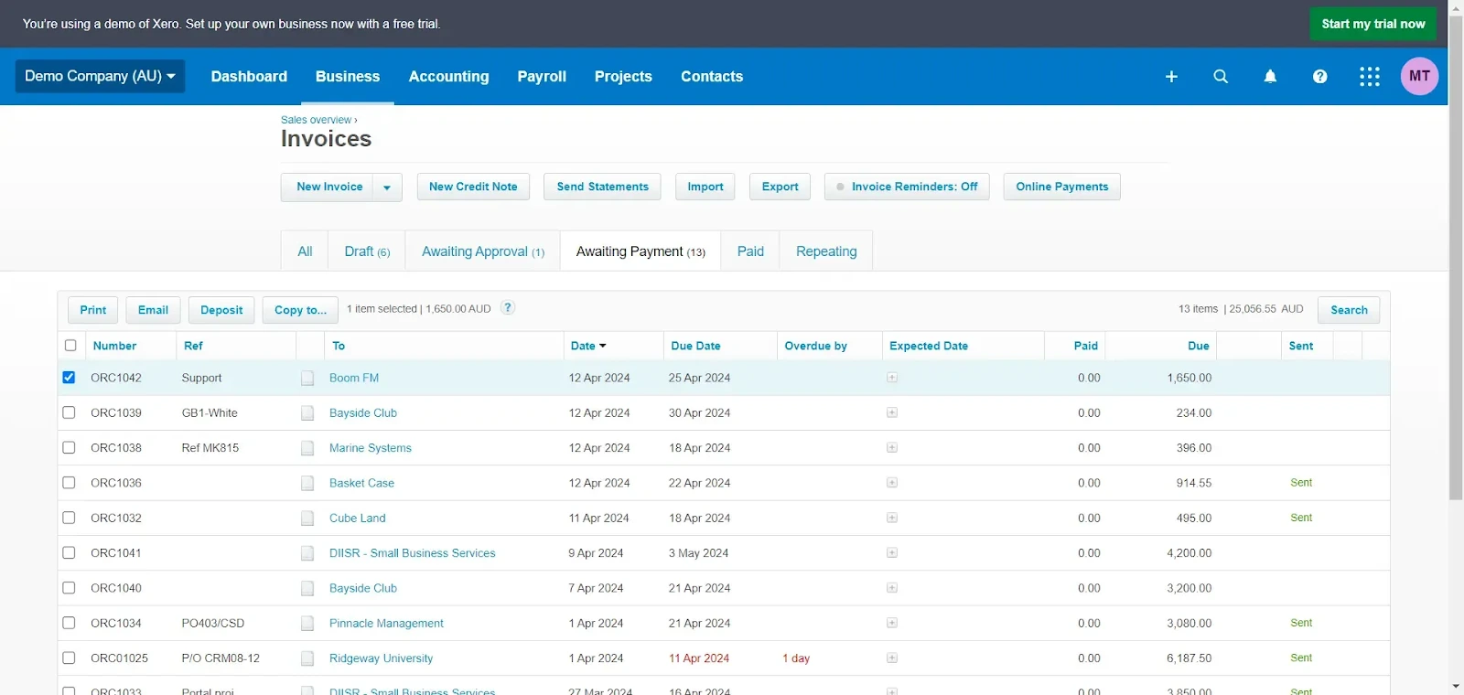Click the help icon beside selected total
The height and width of the screenshot is (695, 1464).
coord(508,308)
